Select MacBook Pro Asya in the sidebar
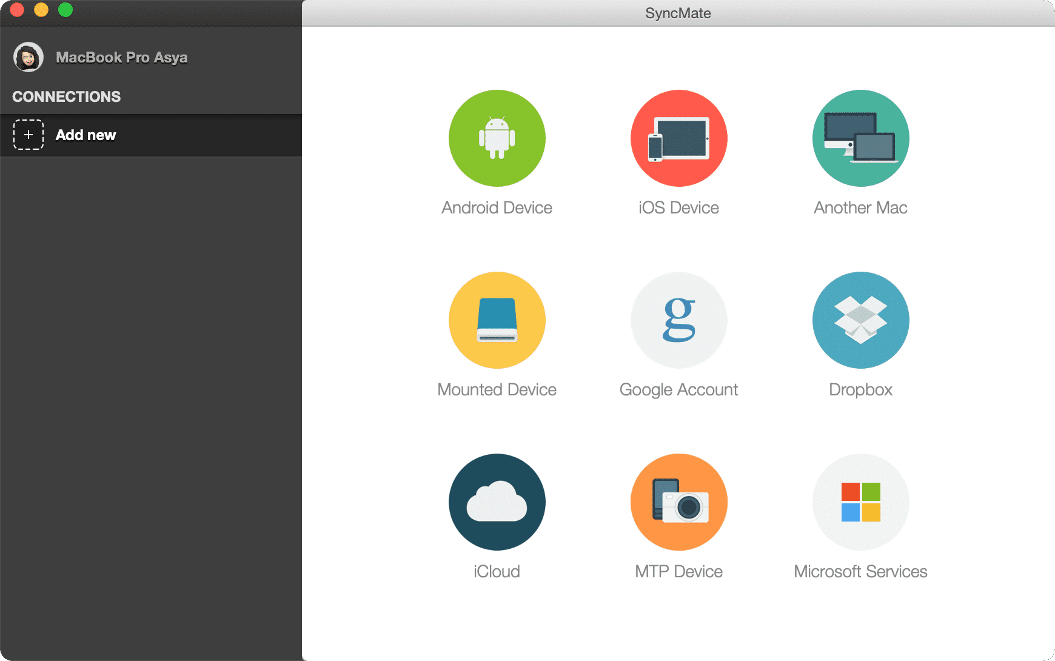This screenshot has height=661, width=1055. point(122,56)
